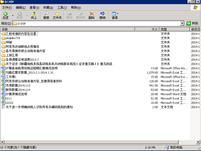201x151 pixels.
Task: Select the 工作簿1 Excel file icon
Action: (x=3, y=77)
